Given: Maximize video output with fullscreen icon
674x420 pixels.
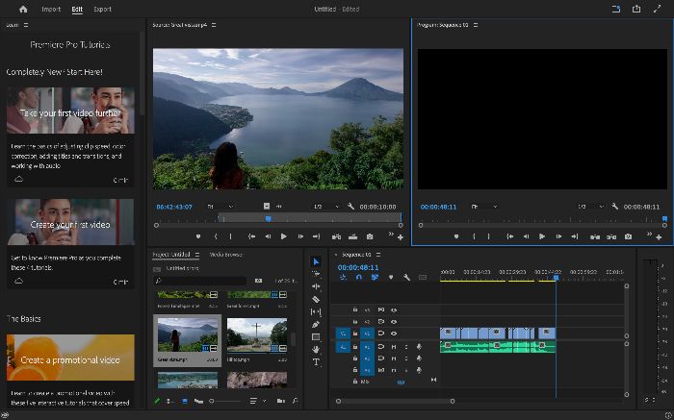Looking at the screenshot, I should (x=657, y=9).
